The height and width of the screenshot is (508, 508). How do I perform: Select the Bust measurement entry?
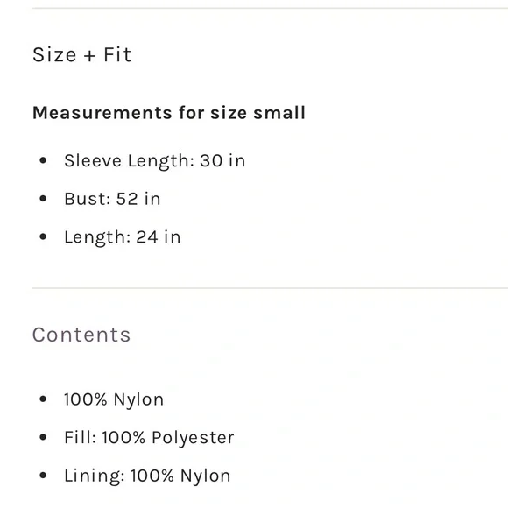112,199
